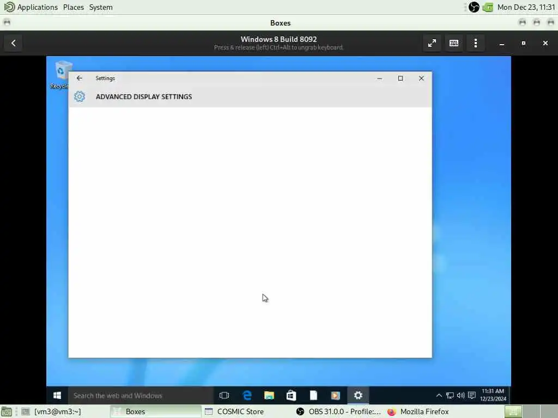
Task: Open the Applications menu
Action: coord(31,7)
